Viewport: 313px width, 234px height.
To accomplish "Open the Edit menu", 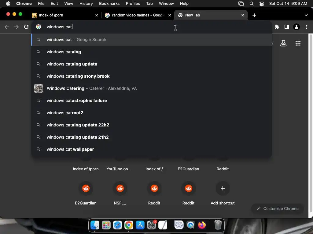I will pyautogui.click(x=54, y=4).
